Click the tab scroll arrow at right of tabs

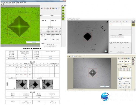(x=60, y=34)
